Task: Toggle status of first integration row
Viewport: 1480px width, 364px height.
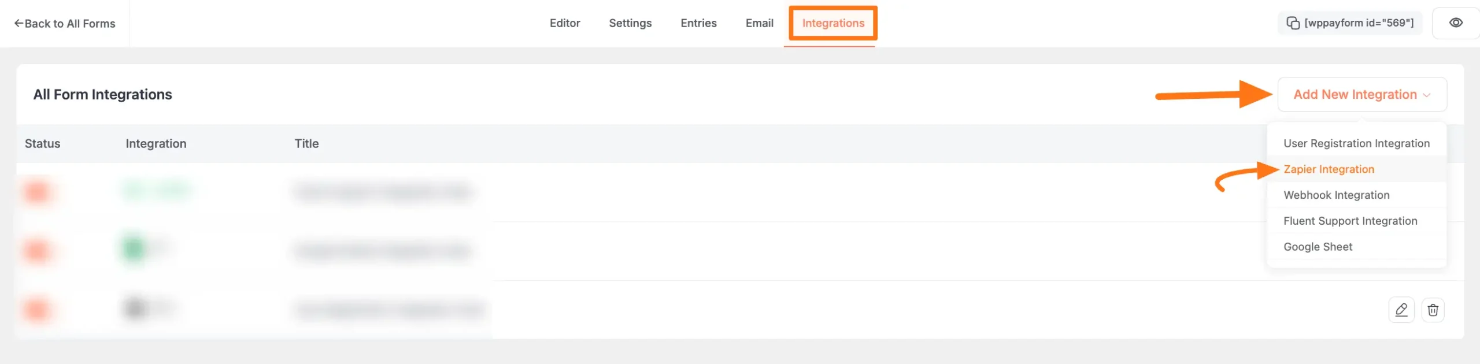Action: click(x=37, y=191)
